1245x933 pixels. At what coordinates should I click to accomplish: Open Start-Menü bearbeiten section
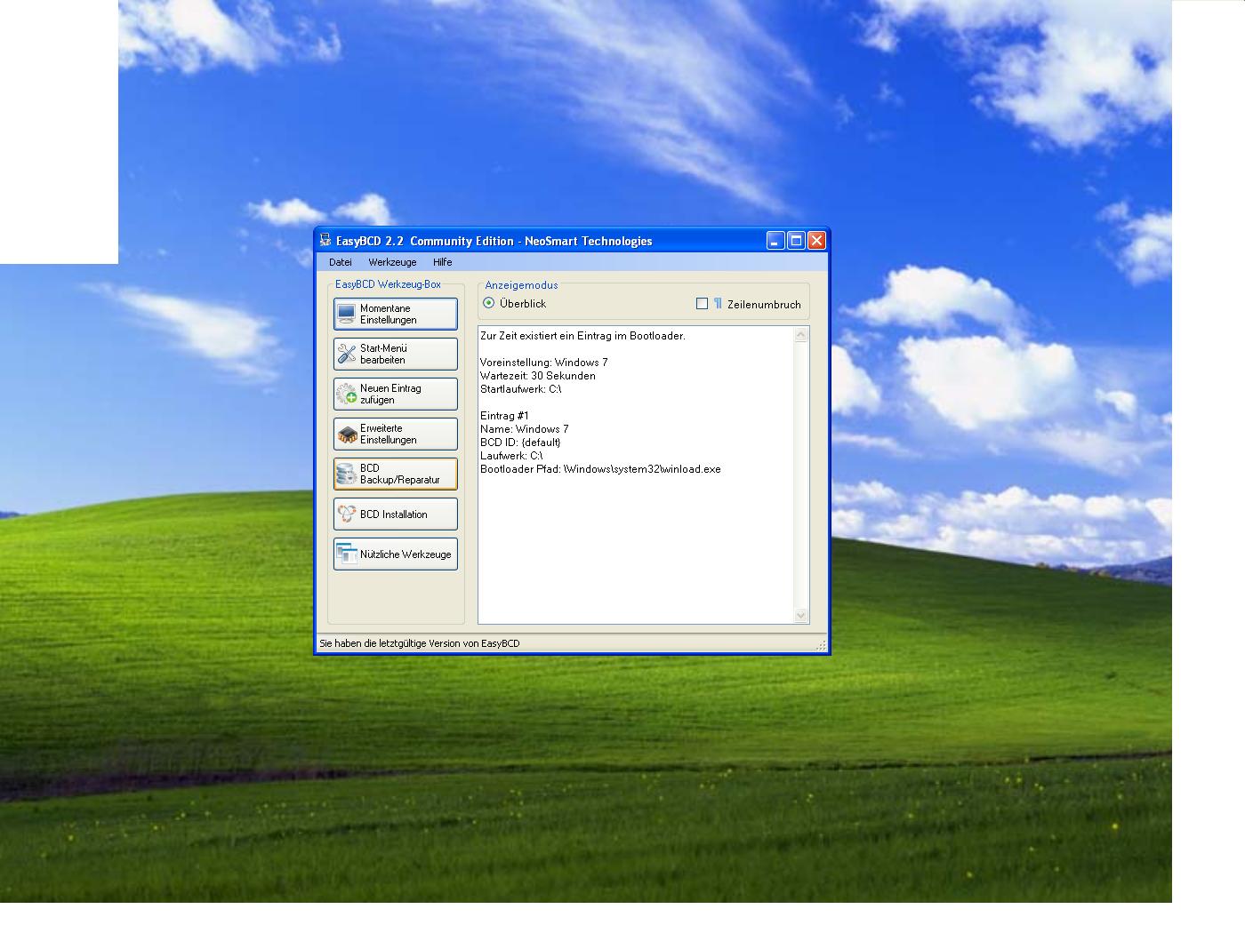pos(396,354)
